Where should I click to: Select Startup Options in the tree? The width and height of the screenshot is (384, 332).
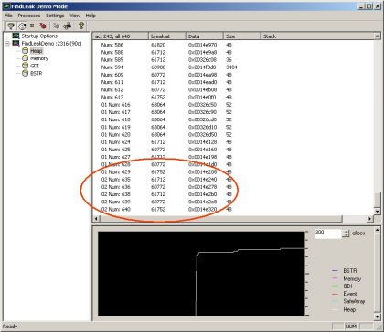click(39, 36)
